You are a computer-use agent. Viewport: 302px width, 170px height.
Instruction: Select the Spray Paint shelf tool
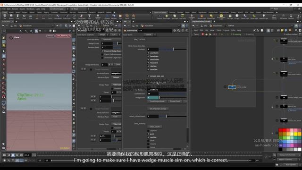pos(82,17)
